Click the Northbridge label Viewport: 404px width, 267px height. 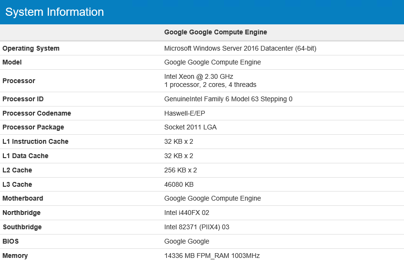click(21, 213)
